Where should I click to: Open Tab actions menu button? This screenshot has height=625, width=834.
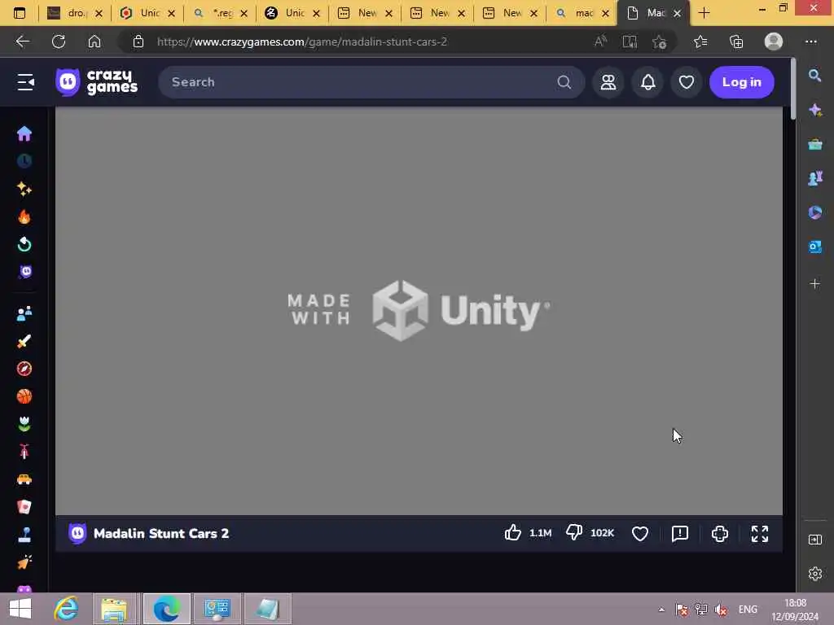[20, 13]
